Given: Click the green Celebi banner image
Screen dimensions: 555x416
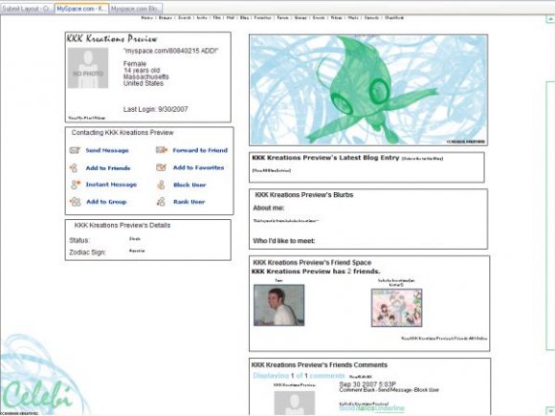Looking at the screenshot, I should (368, 90).
